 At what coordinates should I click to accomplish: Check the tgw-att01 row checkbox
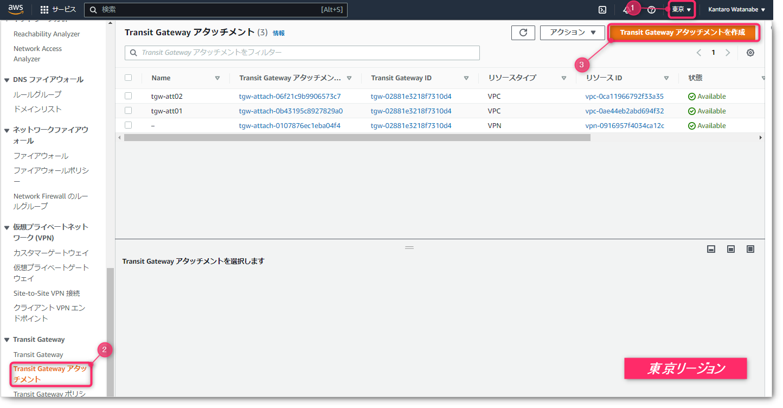[129, 111]
